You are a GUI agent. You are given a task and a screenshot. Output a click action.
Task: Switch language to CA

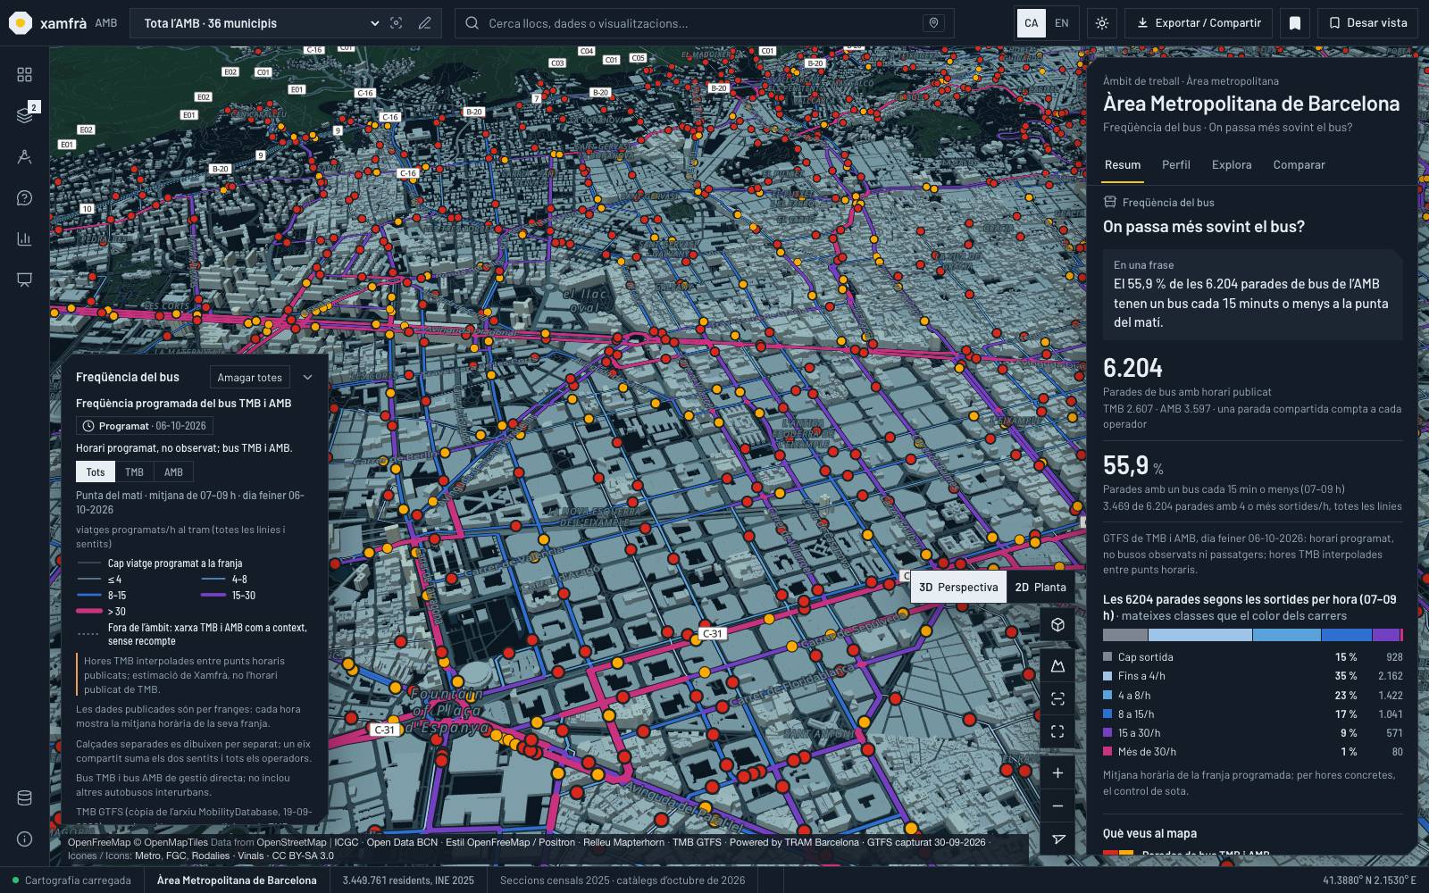pyautogui.click(x=1032, y=23)
